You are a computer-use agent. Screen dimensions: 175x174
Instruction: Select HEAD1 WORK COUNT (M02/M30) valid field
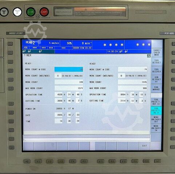point(58,76)
